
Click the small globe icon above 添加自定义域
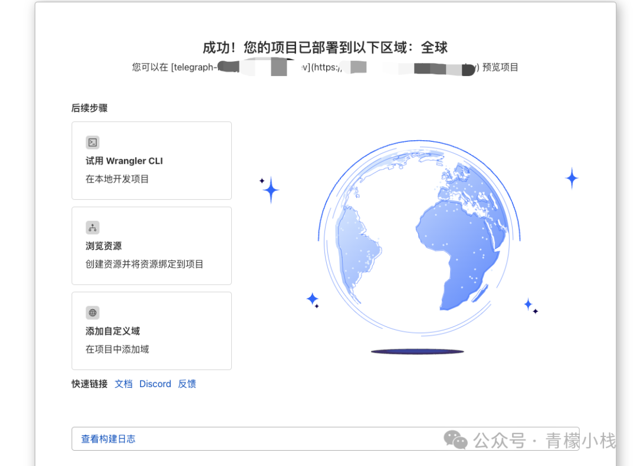coord(93,313)
